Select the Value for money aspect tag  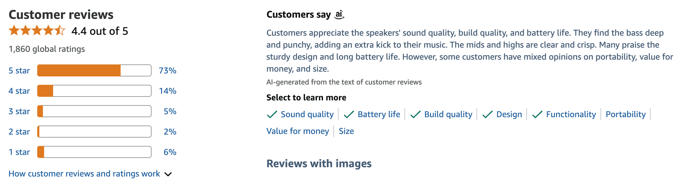coord(297,131)
